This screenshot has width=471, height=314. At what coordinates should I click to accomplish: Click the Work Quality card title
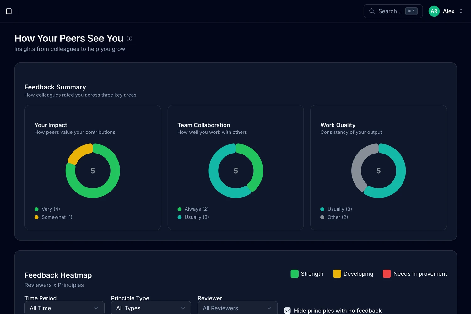pyautogui.click(x=338, y=125)
